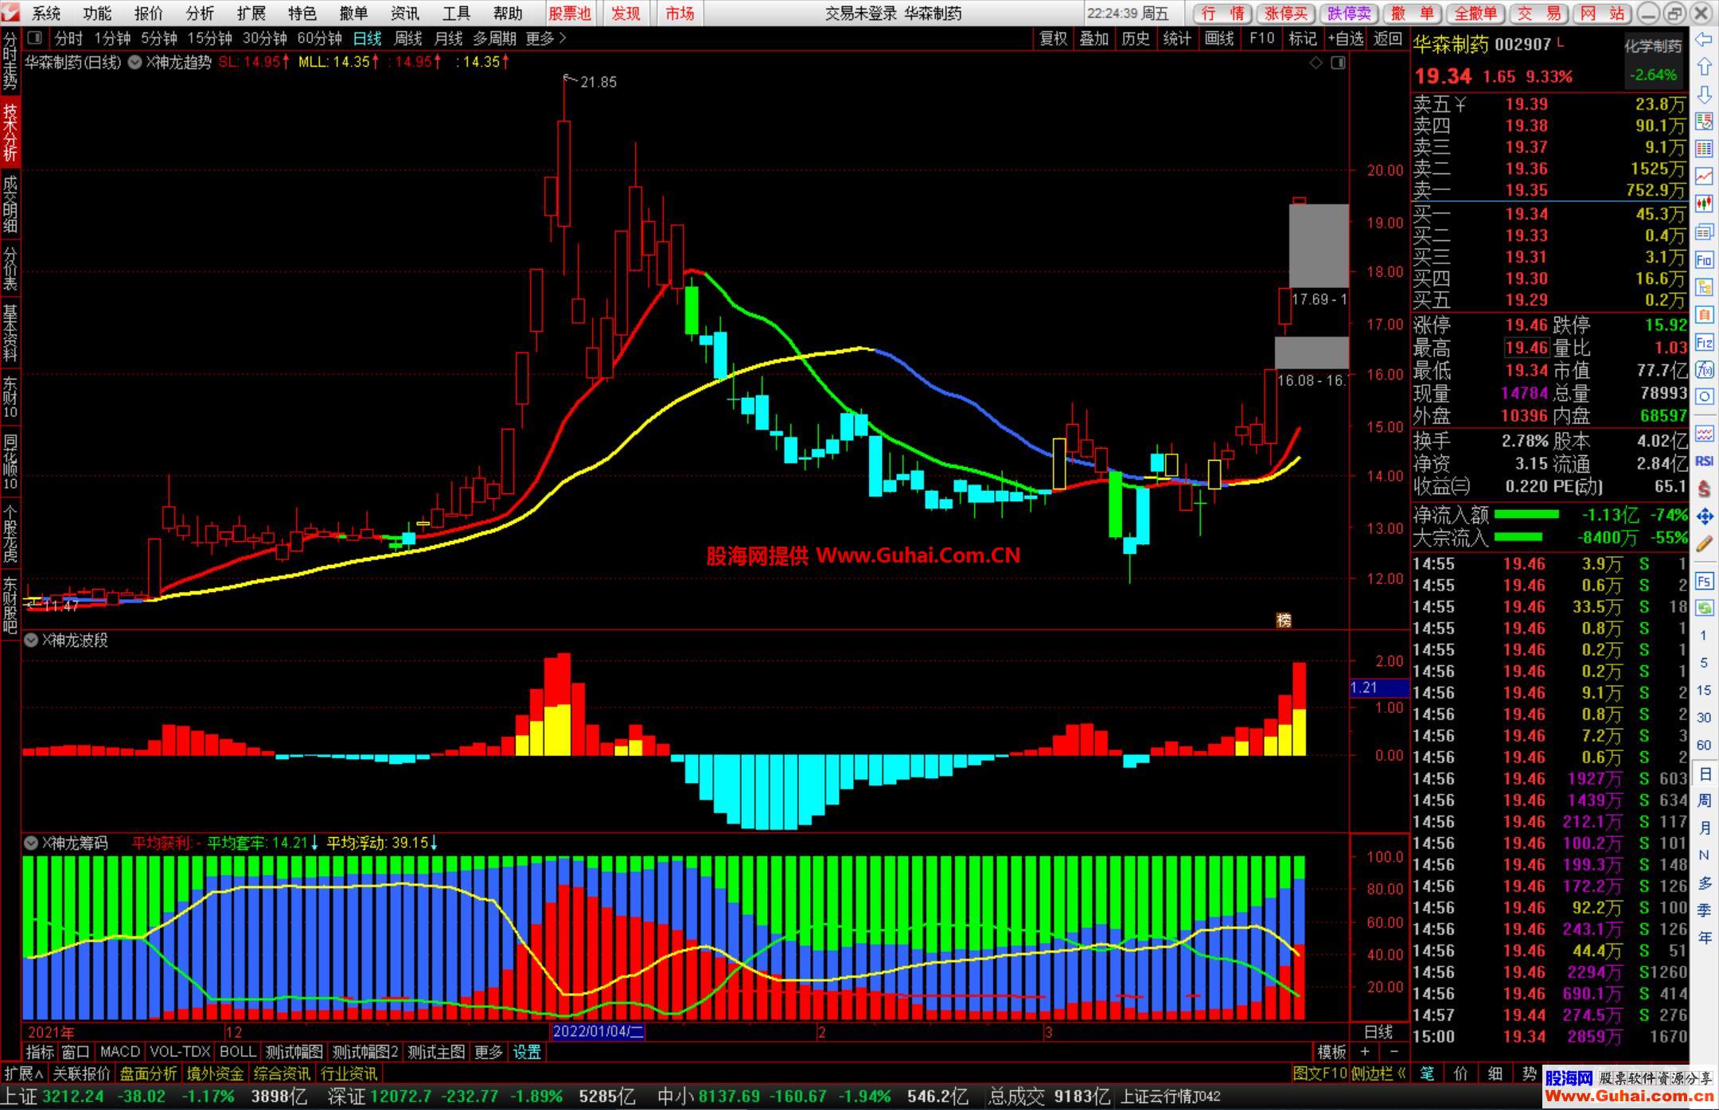Image resolution: width=1719 pixels, height=1110 pixels.
Task: Open 更多 in the bottom indicator tabs
Action: [489, 1052]
